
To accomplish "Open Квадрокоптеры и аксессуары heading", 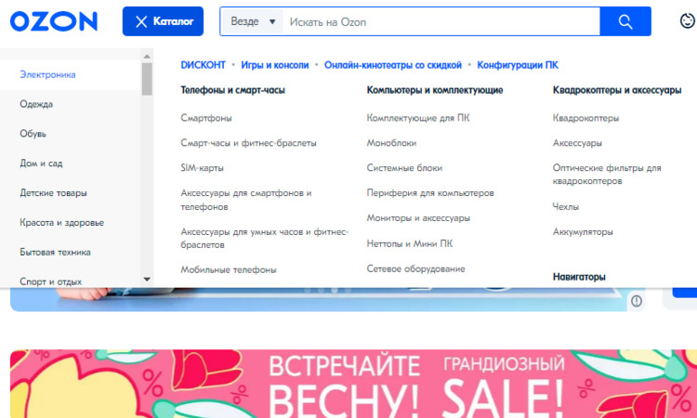I will 617,90.
